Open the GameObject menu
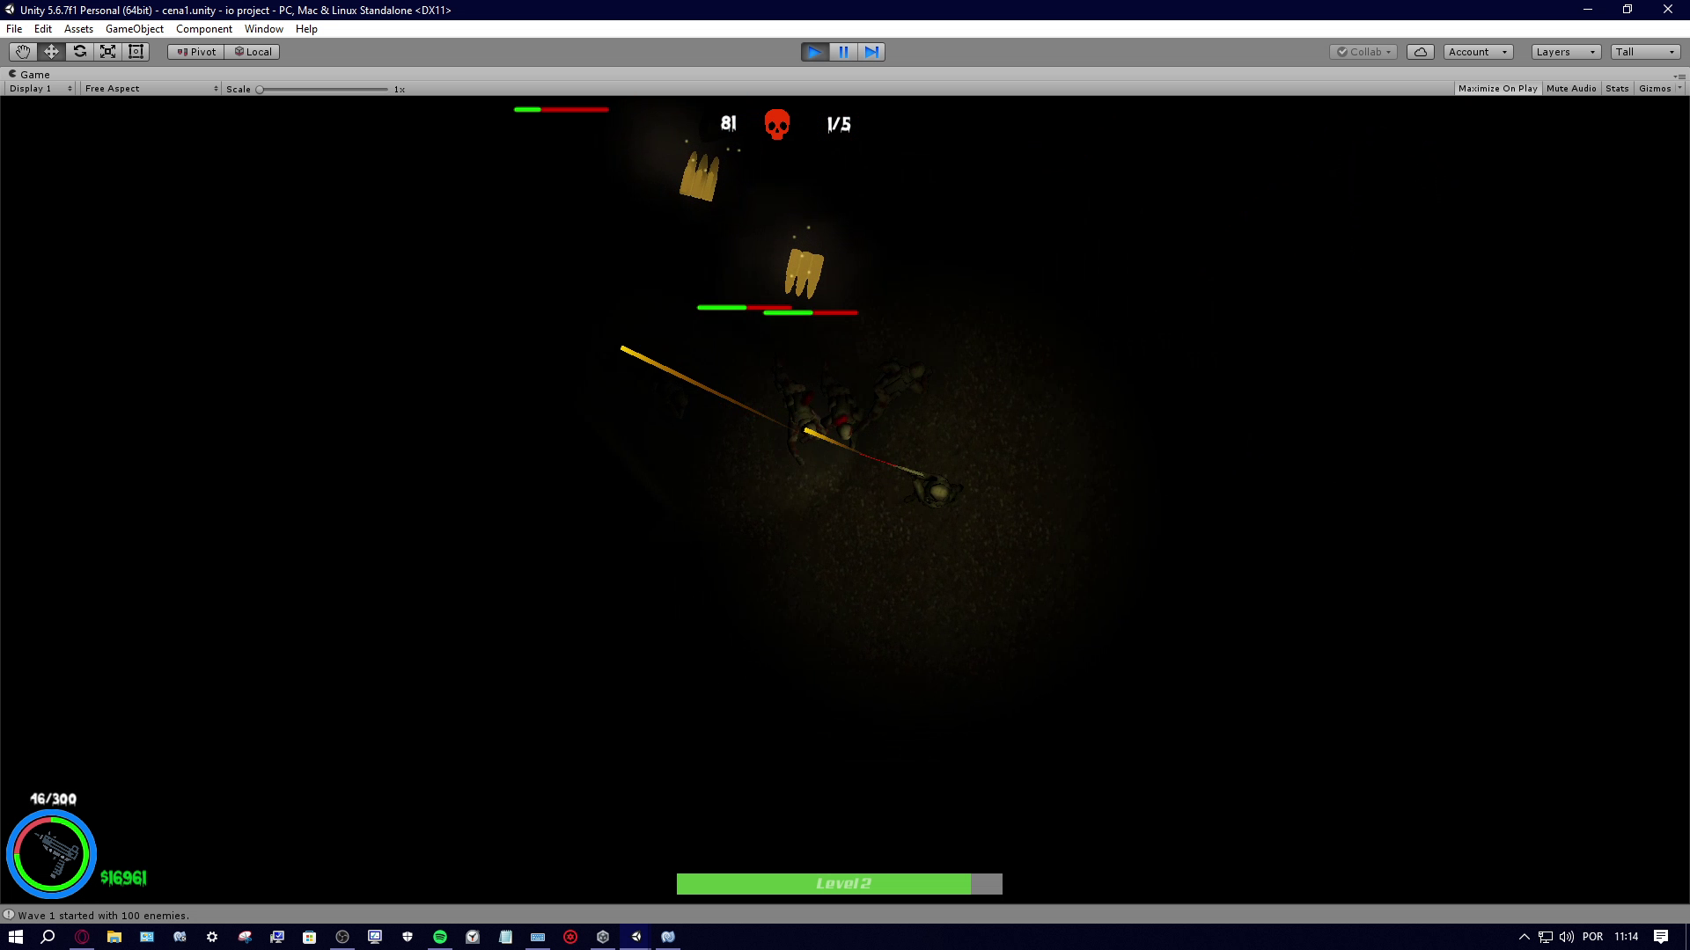This screenshot has height=950, width=1690. pos(134,29)
